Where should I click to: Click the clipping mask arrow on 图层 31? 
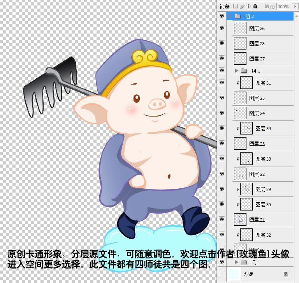point(238,83)
